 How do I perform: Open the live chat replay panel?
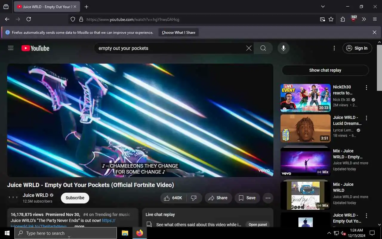[258, 225]
